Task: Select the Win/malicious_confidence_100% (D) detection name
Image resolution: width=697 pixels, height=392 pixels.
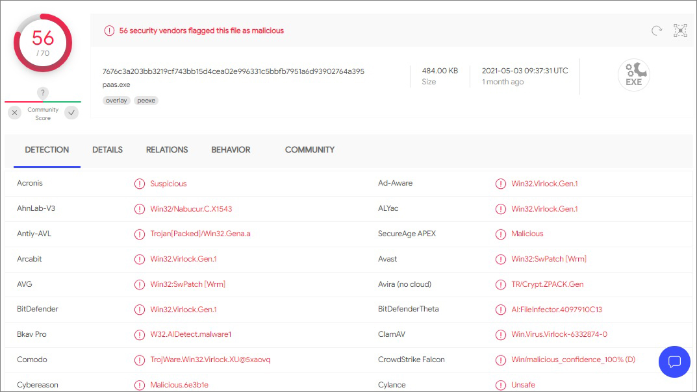Action: pyautogui.click(x=574, y=360)
